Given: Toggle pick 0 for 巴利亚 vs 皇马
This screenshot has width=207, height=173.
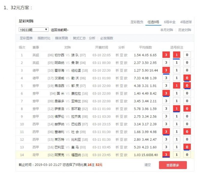Looking at the screenshot, I should coord(187,147).
